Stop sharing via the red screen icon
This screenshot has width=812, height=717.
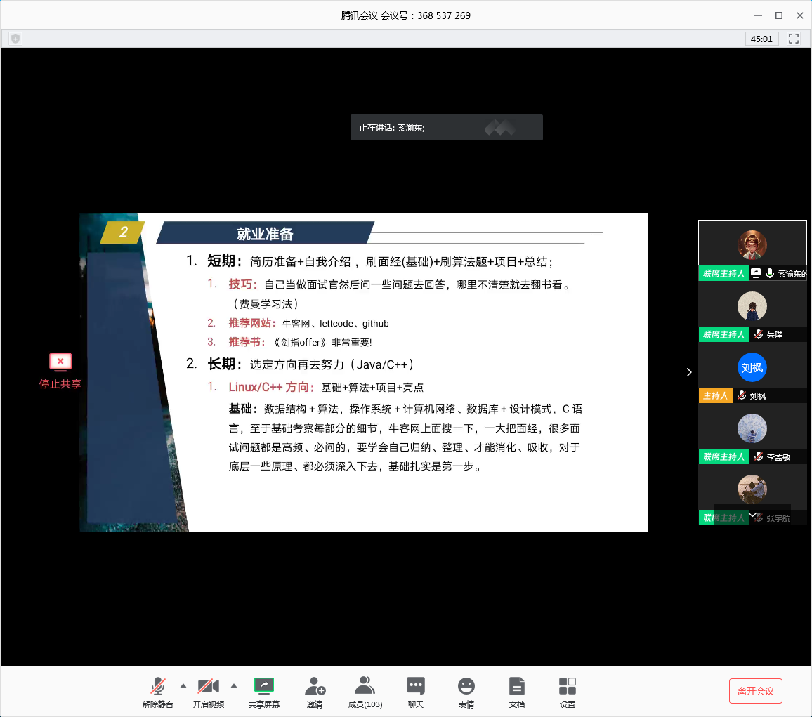pyautogui.click(x=60, y=362)
